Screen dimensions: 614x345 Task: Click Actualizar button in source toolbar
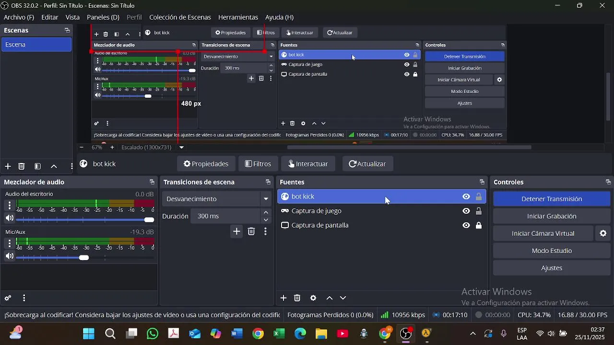coord(367,164)
